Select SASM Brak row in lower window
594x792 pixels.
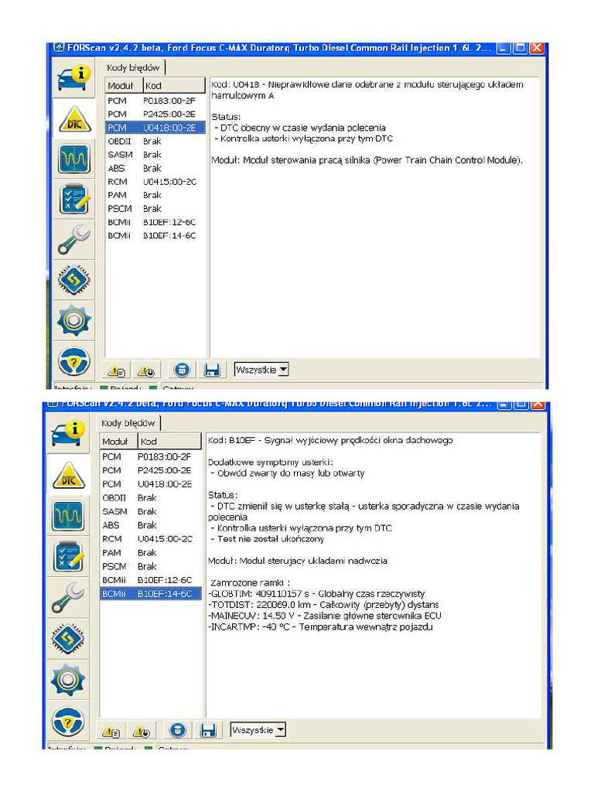[x=151, y=512]
